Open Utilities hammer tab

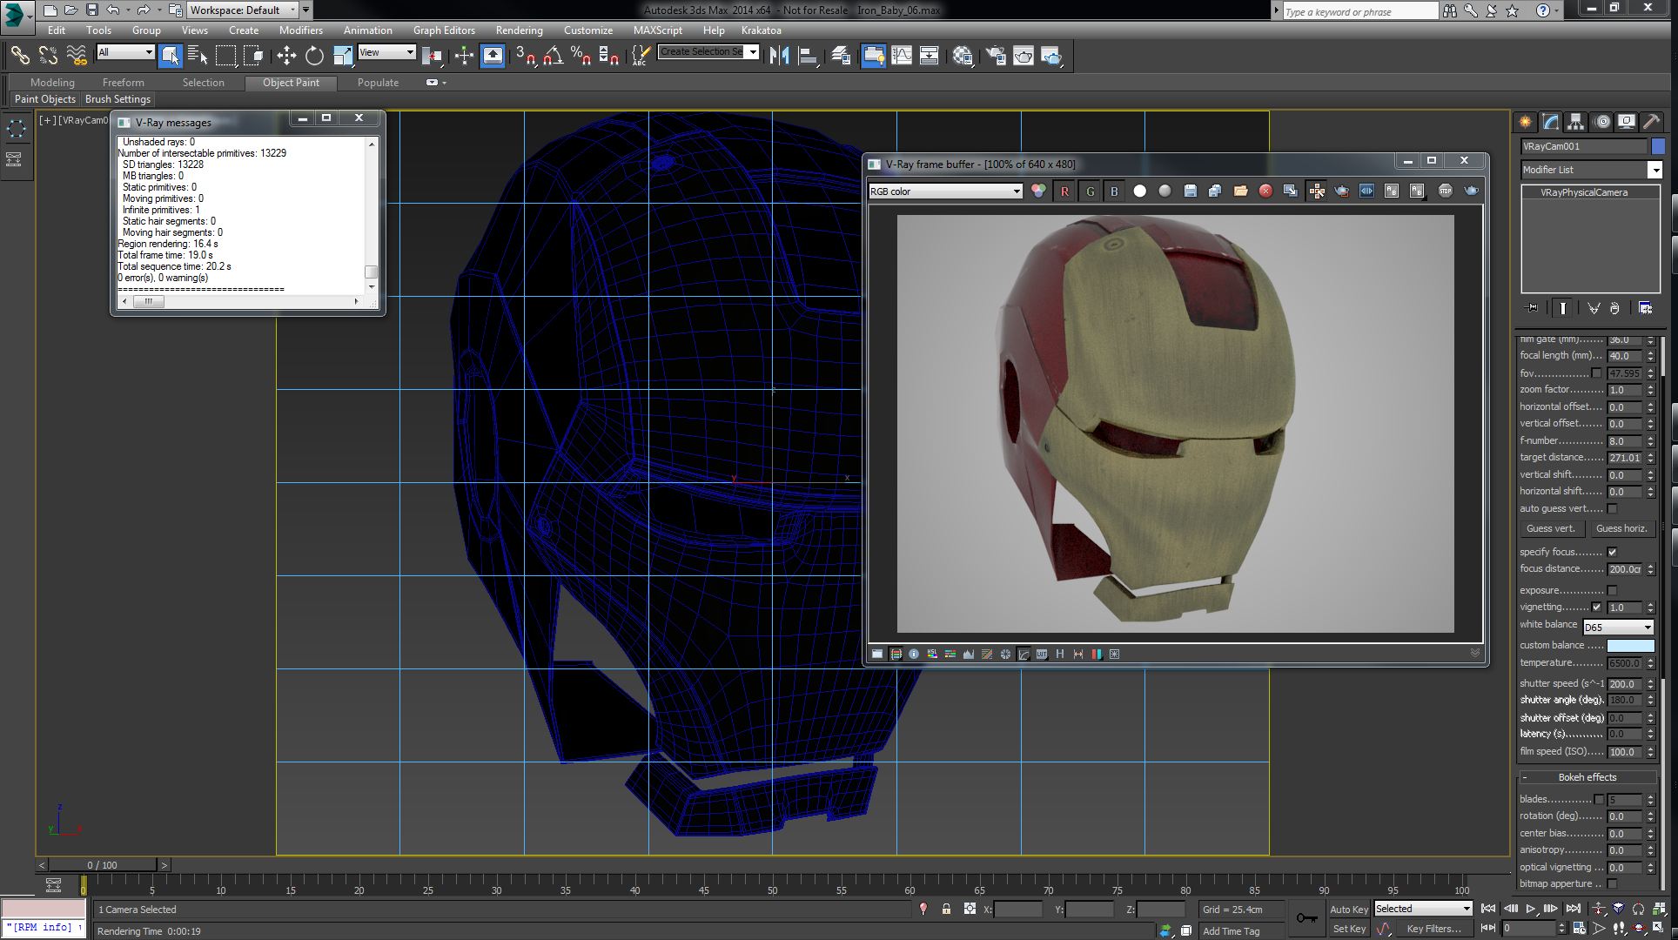1651,122
